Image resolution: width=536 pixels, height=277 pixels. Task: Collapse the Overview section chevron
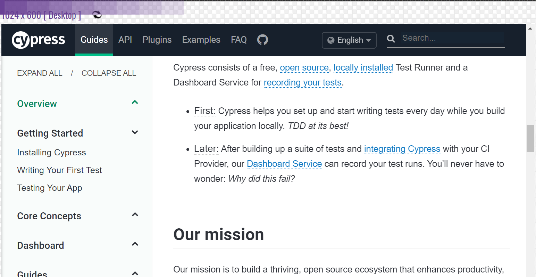(x=135, y=102)
